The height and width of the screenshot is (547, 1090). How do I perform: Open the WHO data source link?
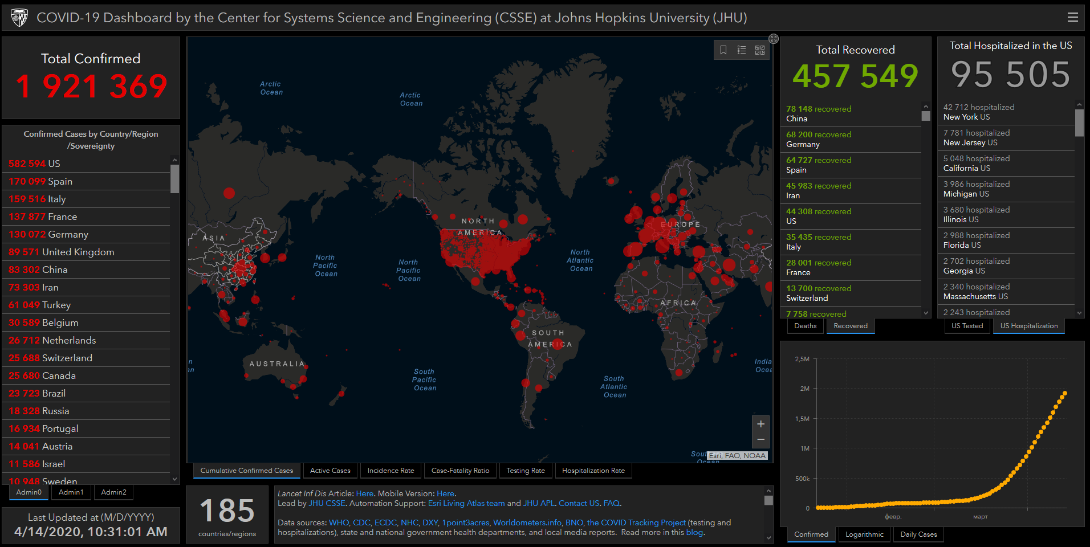point(339,523)
